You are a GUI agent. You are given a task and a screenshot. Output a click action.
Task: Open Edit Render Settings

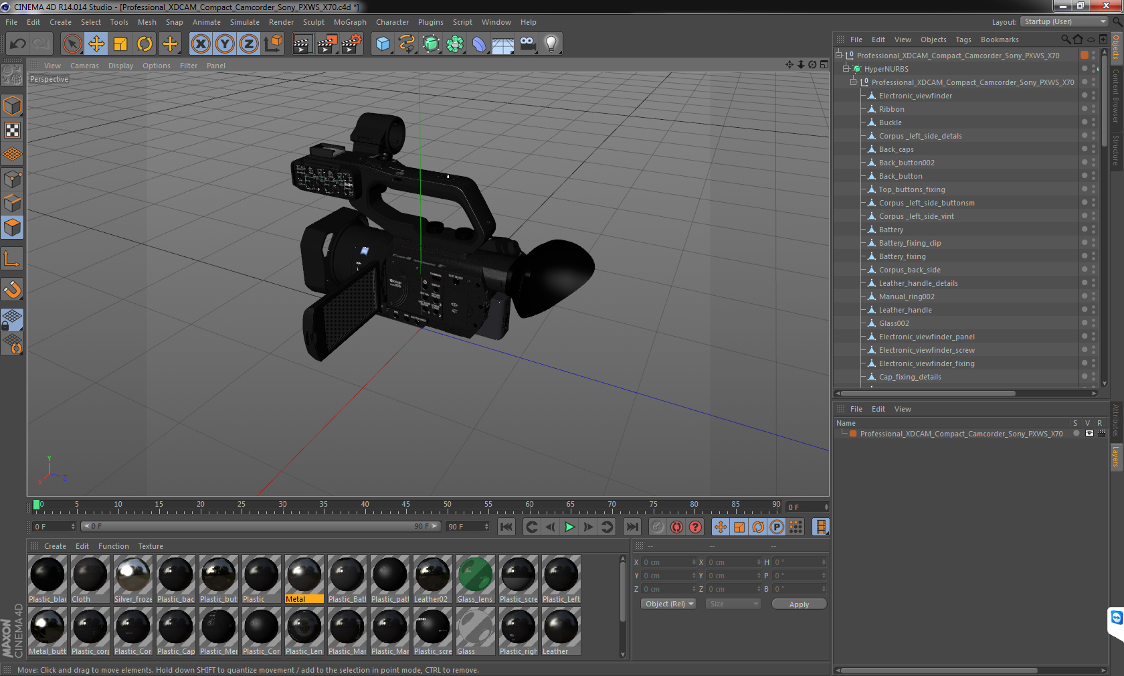[352, 44]
